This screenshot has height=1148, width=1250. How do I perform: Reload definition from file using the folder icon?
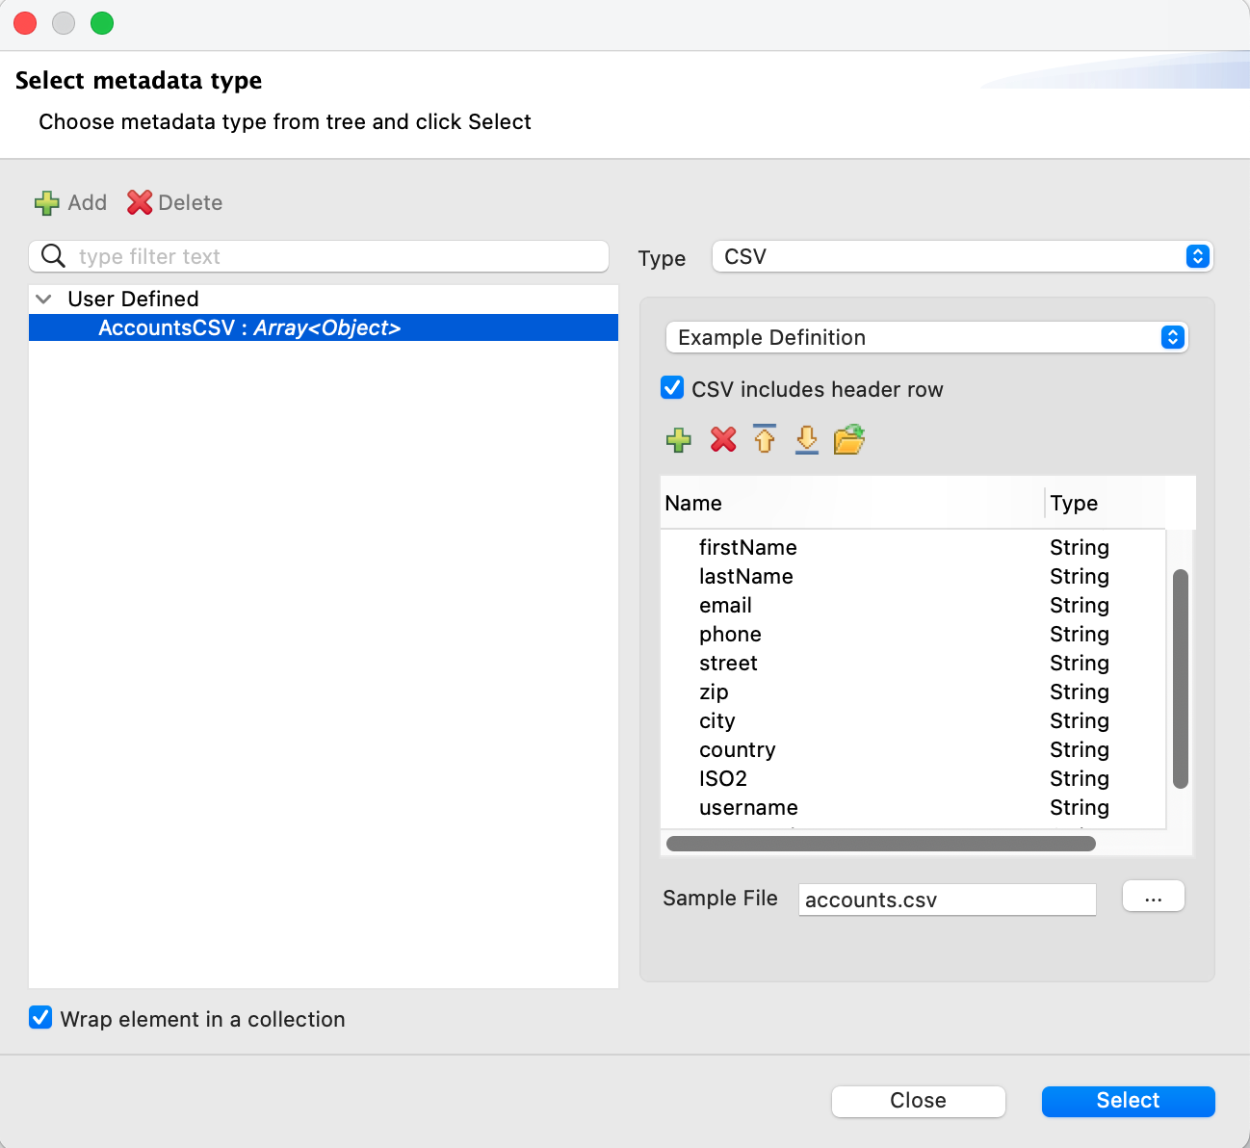point(848,439)
